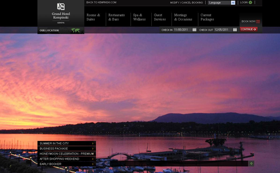Select the Business Package entry

tap(66, 149)
